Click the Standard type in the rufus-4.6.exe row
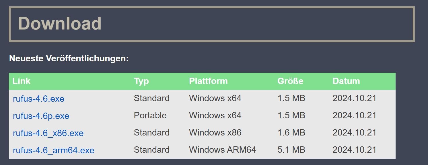428x165 pixels. pyautogui.click(x=151, y=98)
